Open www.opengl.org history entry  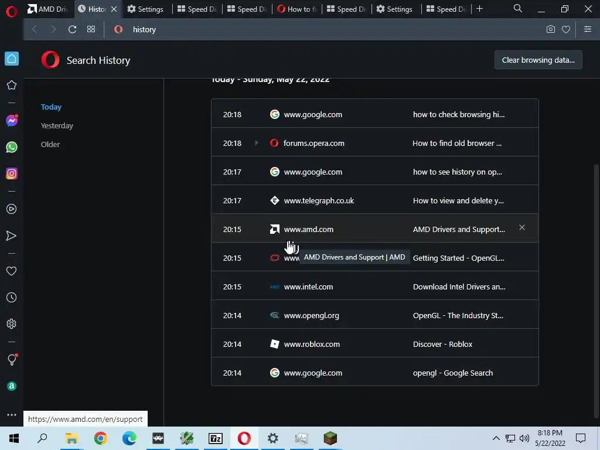pos(374,315)
